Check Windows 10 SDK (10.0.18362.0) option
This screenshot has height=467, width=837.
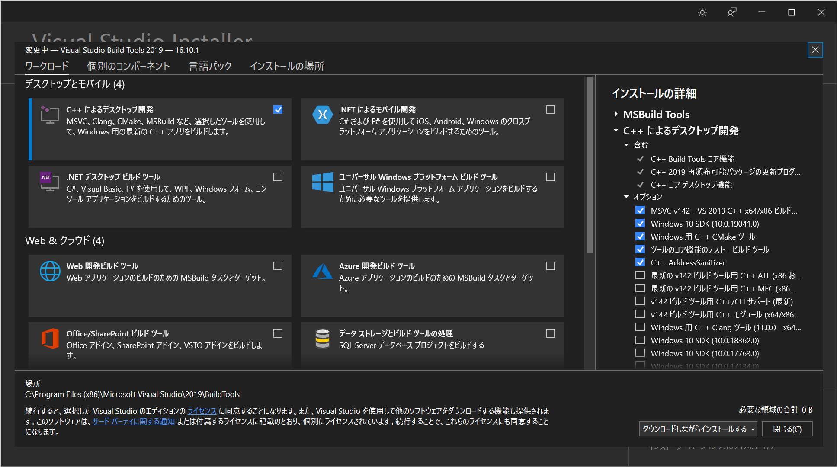tap(640, 340)
